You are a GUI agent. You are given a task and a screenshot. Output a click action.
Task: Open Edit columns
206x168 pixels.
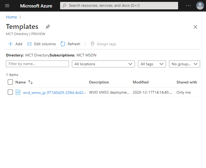42,44
